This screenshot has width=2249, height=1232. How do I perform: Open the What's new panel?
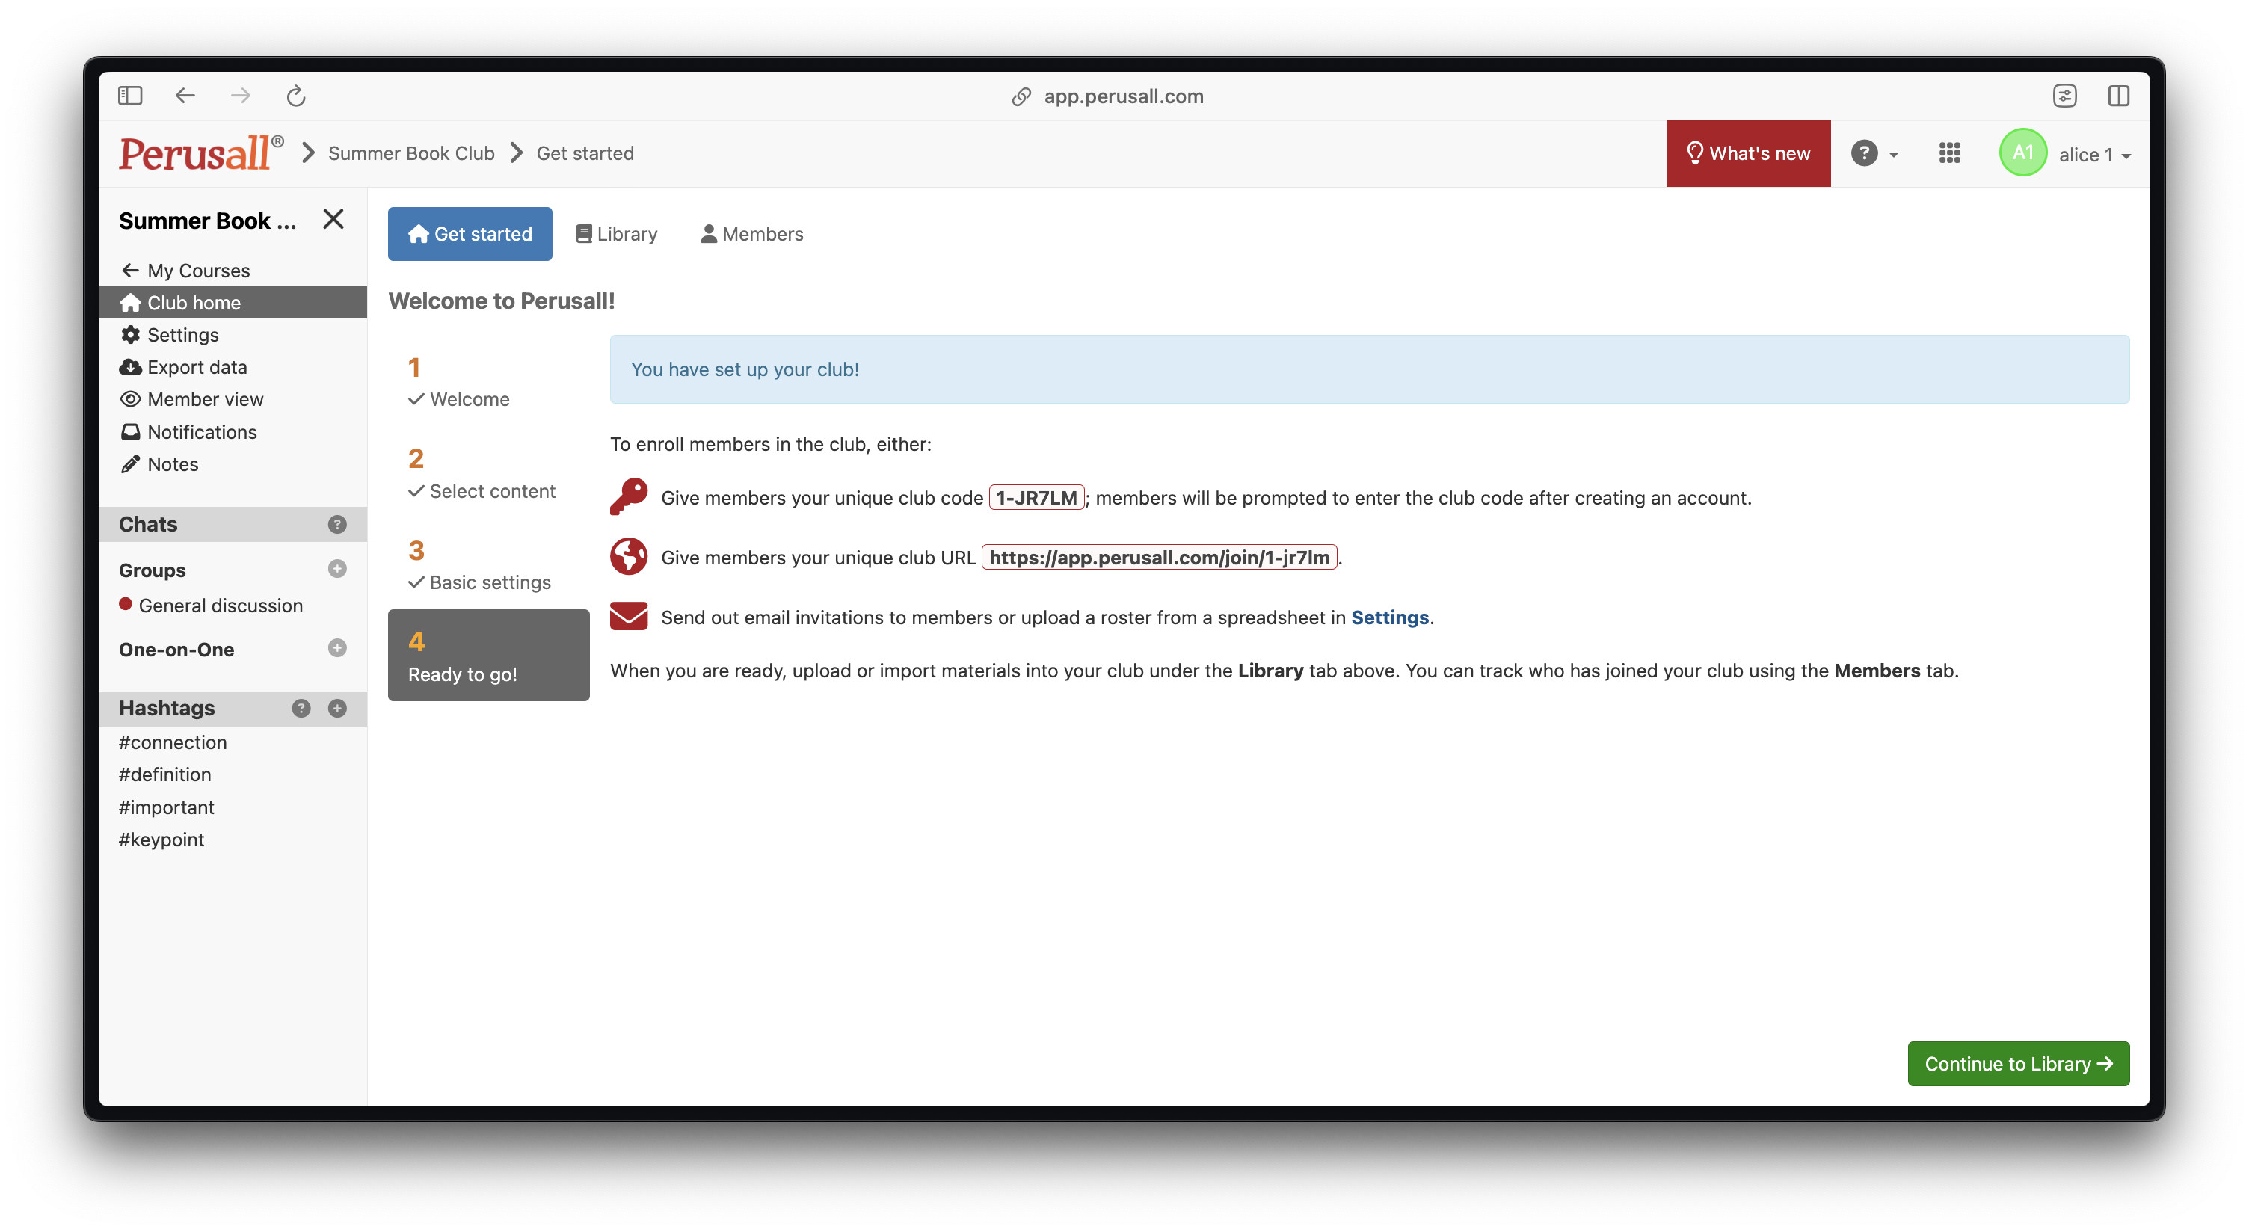[x=1748, y=154]
